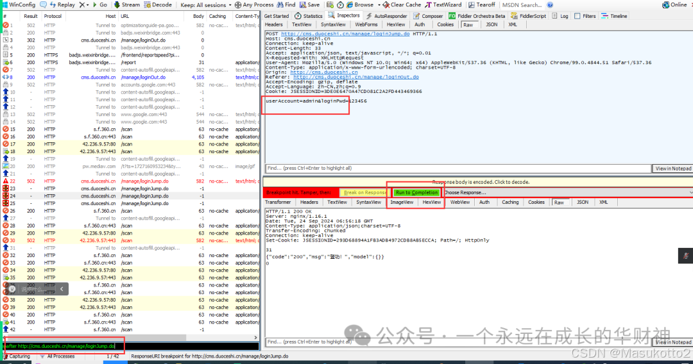Click the Caching column header
Viewport: 693px width, 364px height.
point(217,16)
